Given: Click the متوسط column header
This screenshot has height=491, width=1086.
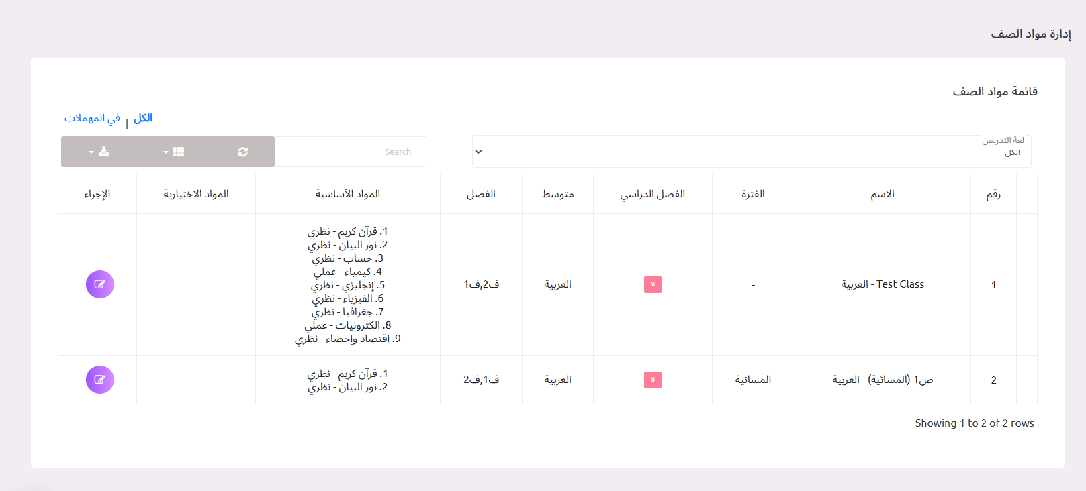Looking at the screenshot, I should click(x=557, y=194).
